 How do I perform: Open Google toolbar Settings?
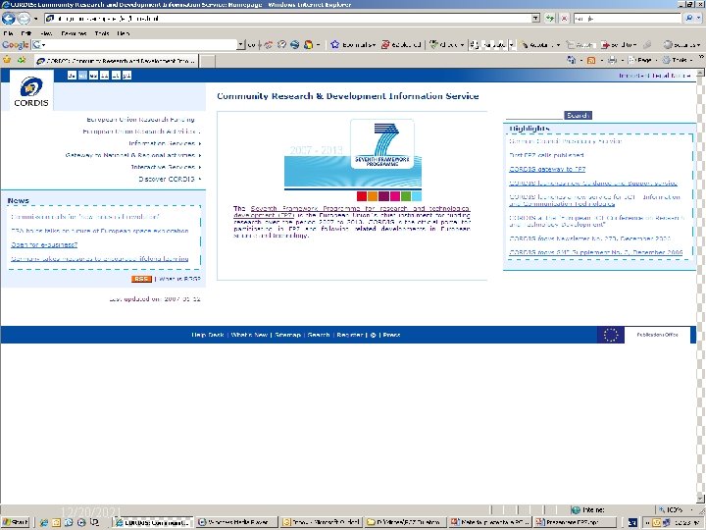pos(681,44)
